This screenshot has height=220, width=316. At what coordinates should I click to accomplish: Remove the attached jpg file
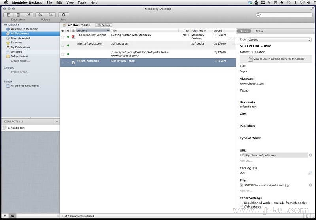coord(310,185)
